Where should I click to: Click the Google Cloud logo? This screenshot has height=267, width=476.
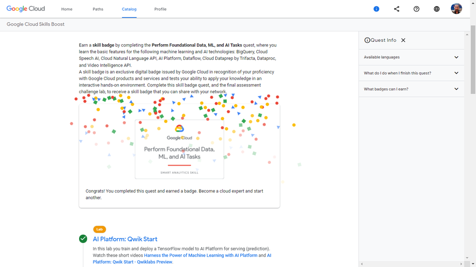click(26, 9)
